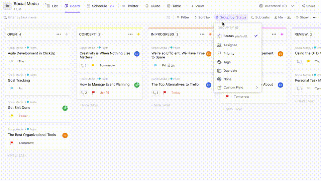Expand the Schedule views dropdown arrow
Screen dimensions: 321x181
pos(114,6)
